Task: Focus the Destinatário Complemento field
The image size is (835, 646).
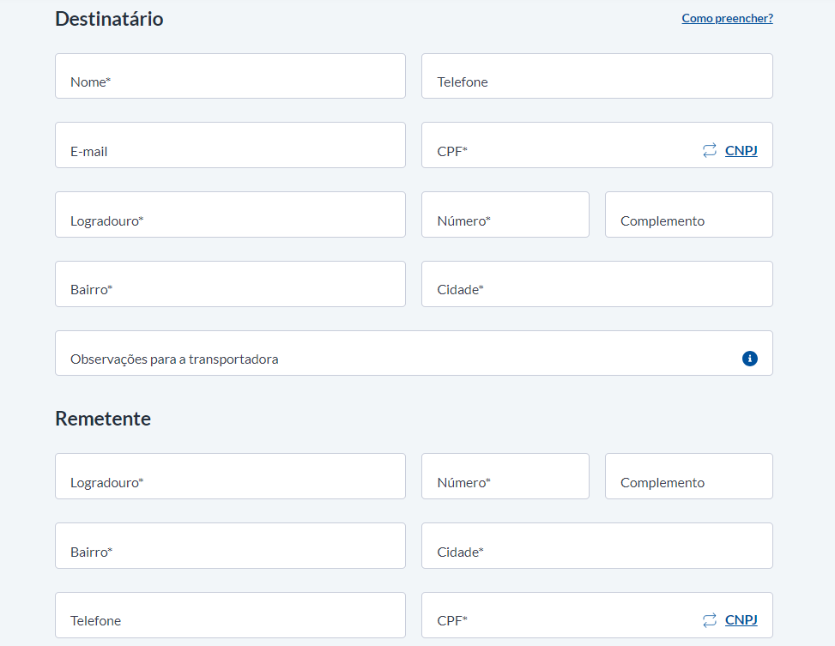Action: [x=688, y=214]
